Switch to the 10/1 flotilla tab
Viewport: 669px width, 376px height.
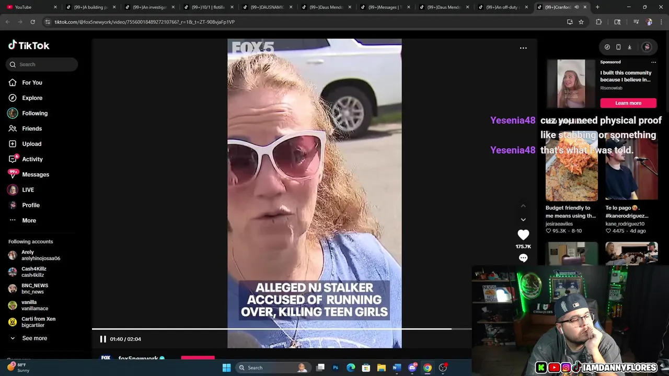pyautogui.click(x=208, y=7)
